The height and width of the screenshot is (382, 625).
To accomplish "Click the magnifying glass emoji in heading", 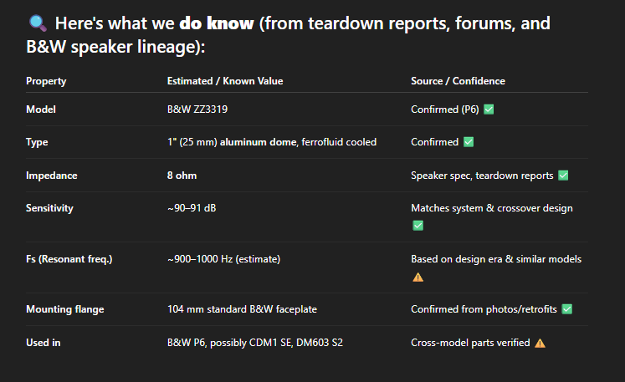I will point(38,23).
